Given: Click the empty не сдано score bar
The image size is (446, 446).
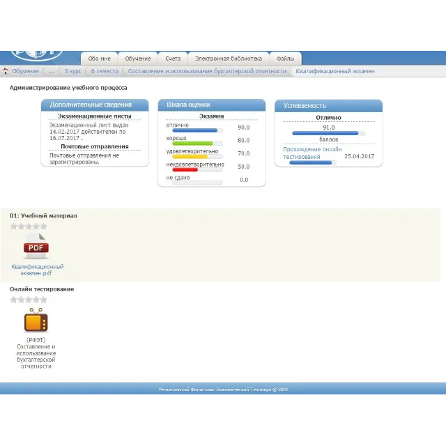Looking at the screenshot, I should (197, 183).
